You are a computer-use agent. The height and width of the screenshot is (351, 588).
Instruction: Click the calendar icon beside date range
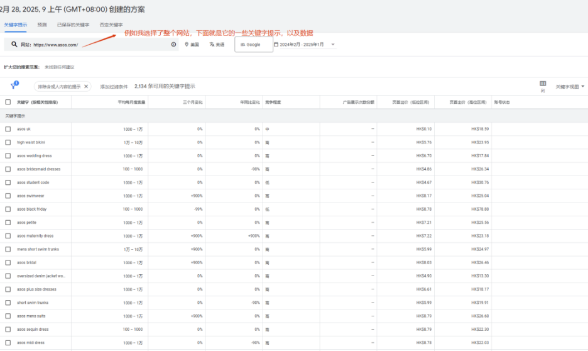click(x=276, y=45)
